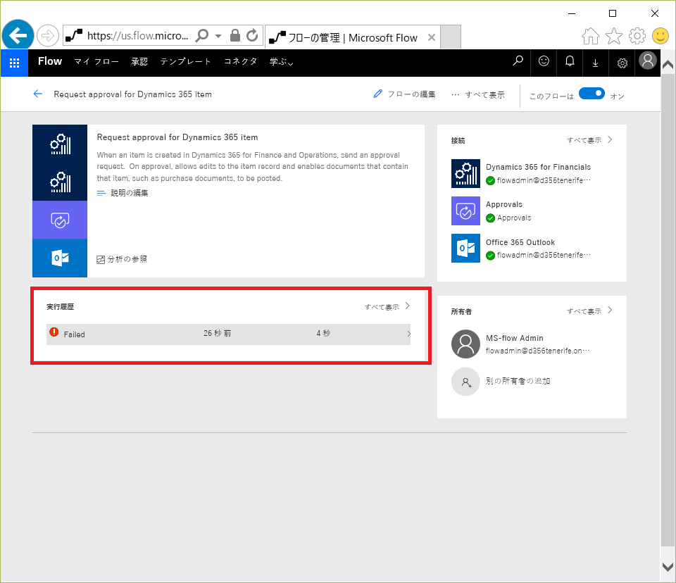Click scrollbar down arrow
Viewport: 676px width, 583px height.
668,567
